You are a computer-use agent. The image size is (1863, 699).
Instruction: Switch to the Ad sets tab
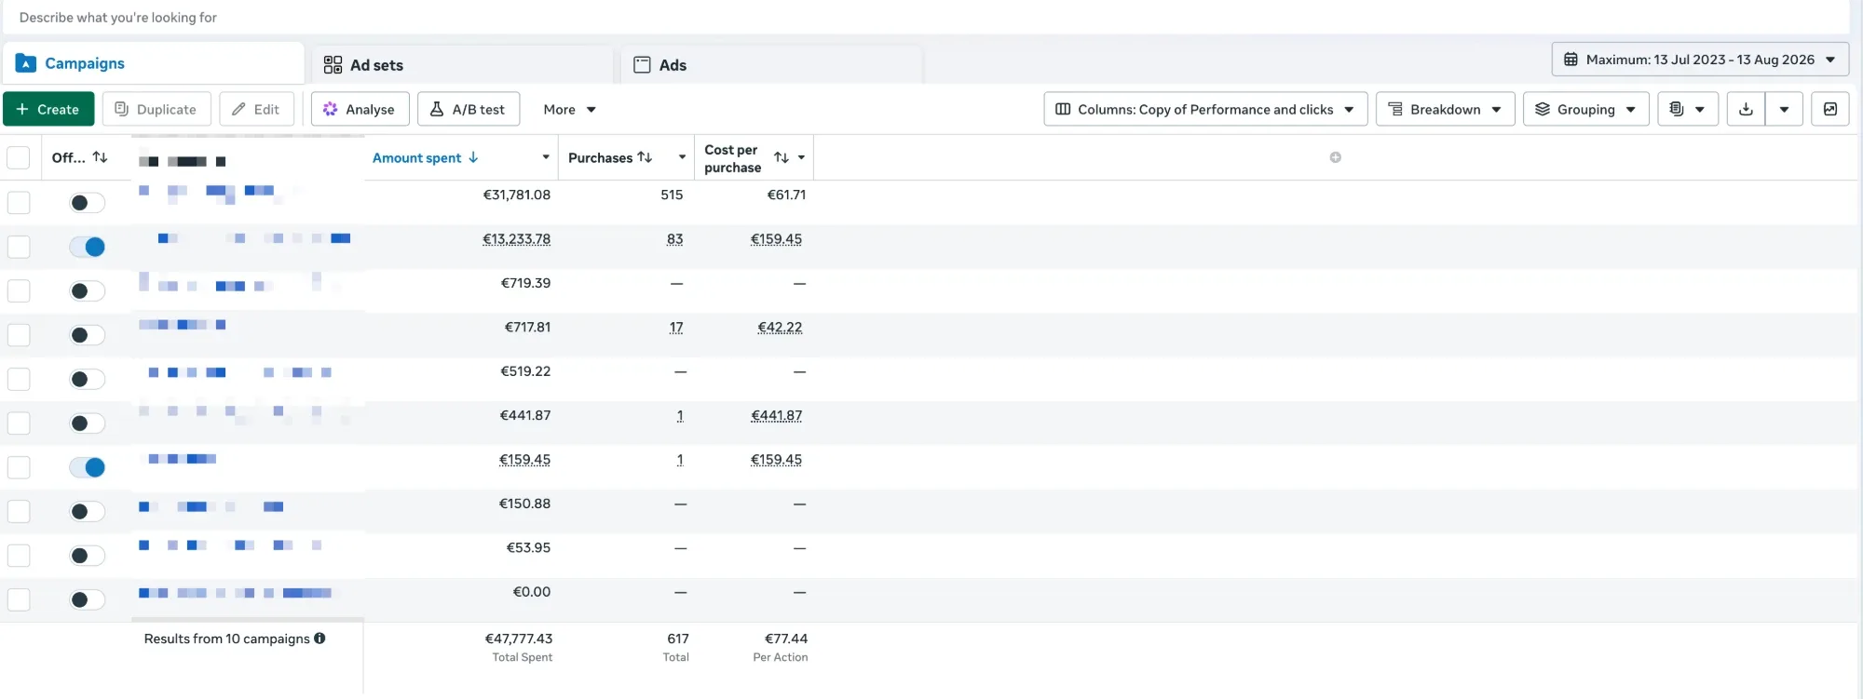462,65
